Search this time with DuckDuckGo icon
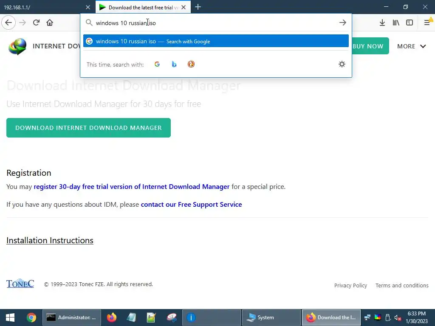Viewport: 435px width, 326px height. (x=191, y=65)
